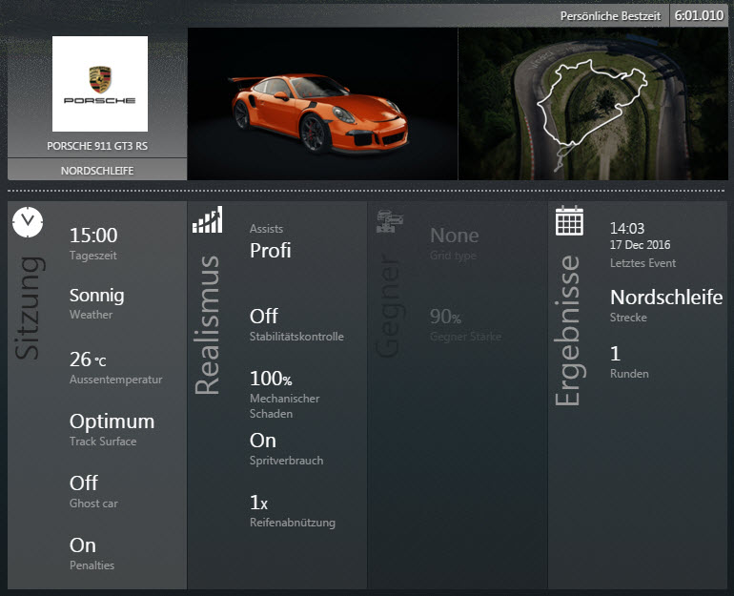The width and height of the screenshot is (734, 596).
Task: Click the Tageszeit label
Action: (93, 256)
